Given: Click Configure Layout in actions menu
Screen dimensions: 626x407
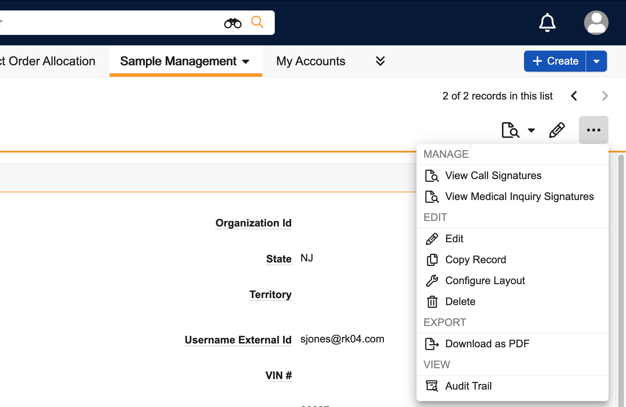Looking at the screenshot, I should [485, 281].
